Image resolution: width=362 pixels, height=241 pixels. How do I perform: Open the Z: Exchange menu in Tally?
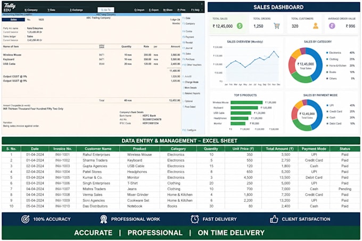coord(77,10)
